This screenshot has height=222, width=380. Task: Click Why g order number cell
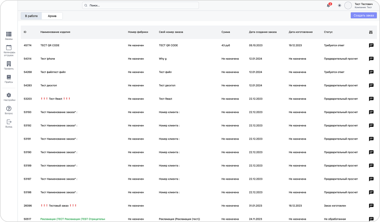click(x=163, y=59)
